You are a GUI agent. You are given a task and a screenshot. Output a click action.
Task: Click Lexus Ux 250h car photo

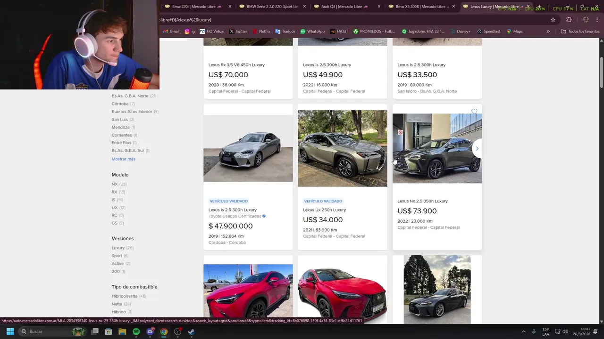[343, 148]
